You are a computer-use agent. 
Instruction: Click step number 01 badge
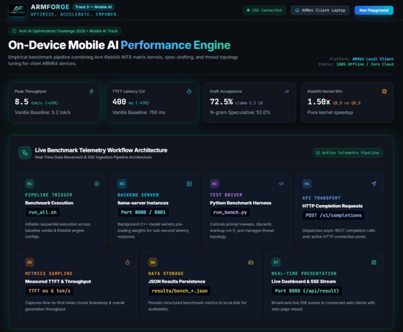[30, 184]
